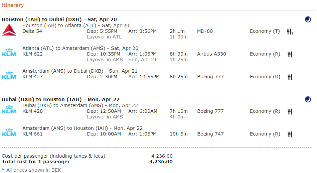Click meal icon on KLM 428 row
Screen dimensions: 317x173
(x=290, y=111)
